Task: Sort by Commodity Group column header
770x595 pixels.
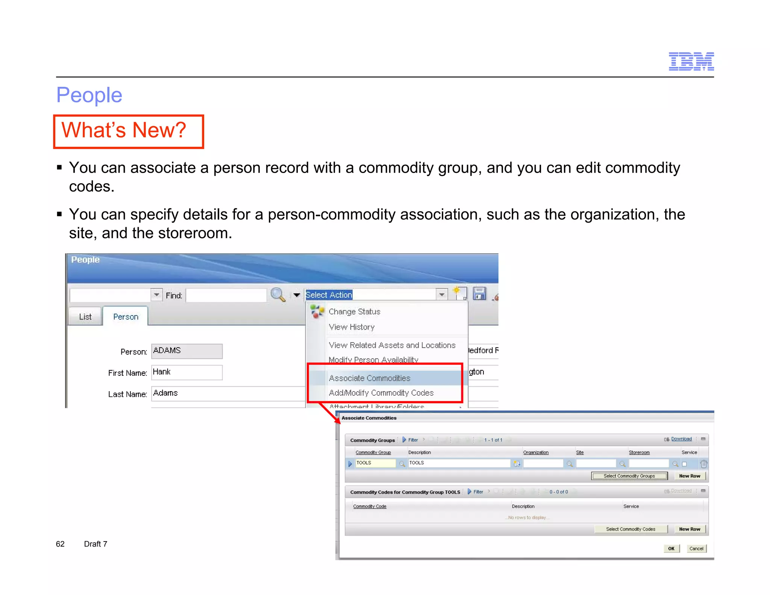Action: [x=373, y=452]
